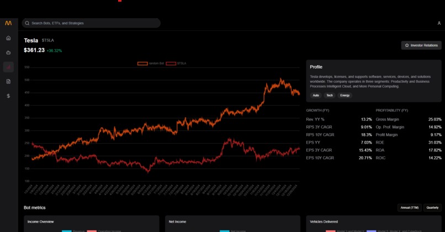The image size is (445, 232).
Task: Click the GROWTH (FY) header
Action: pyautogui.click(x=317, y=110)
